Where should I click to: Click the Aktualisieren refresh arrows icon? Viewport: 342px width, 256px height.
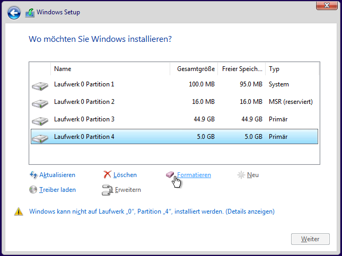[x=33, y=175]
